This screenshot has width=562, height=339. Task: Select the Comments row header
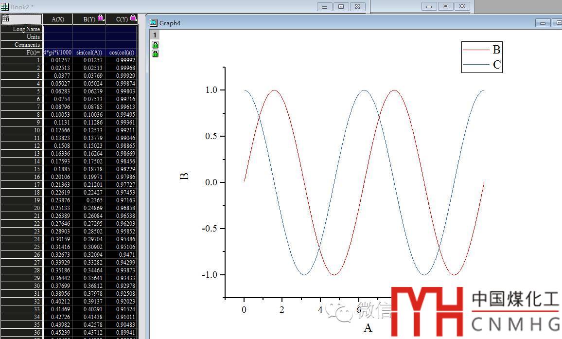pyautogui.click(x=21, y=45)
